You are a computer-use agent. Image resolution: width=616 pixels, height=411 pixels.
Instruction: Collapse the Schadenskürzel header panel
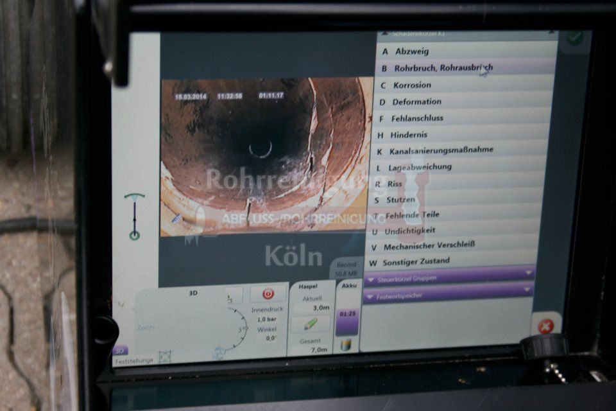point(466,35)
